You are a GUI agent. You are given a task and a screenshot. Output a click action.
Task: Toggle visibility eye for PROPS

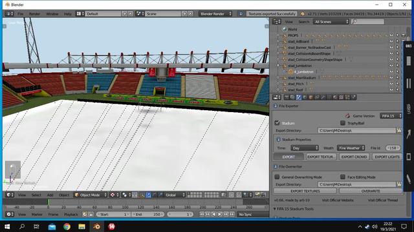(391, 35)
